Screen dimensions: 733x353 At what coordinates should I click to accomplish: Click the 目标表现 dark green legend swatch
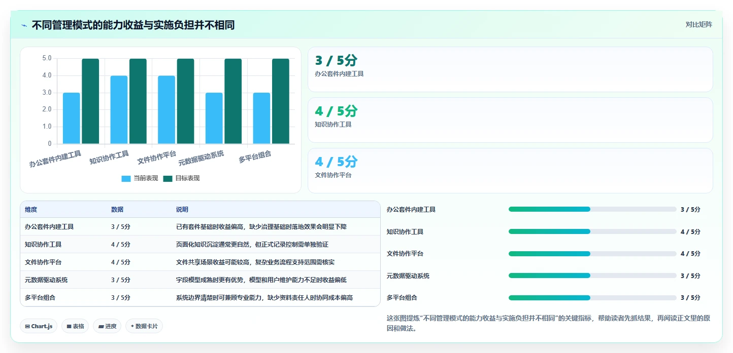click(x=168, y=178)
